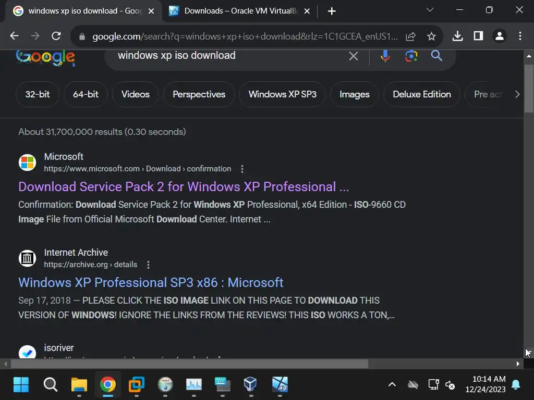Show hidden system tray icons

[x=392, y=385]
